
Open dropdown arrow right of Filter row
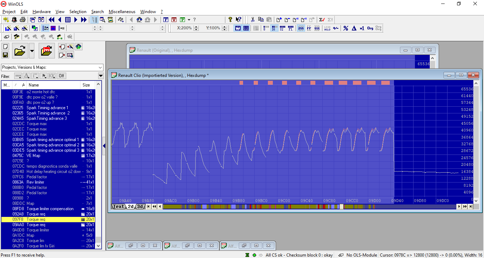coord(101,76)
